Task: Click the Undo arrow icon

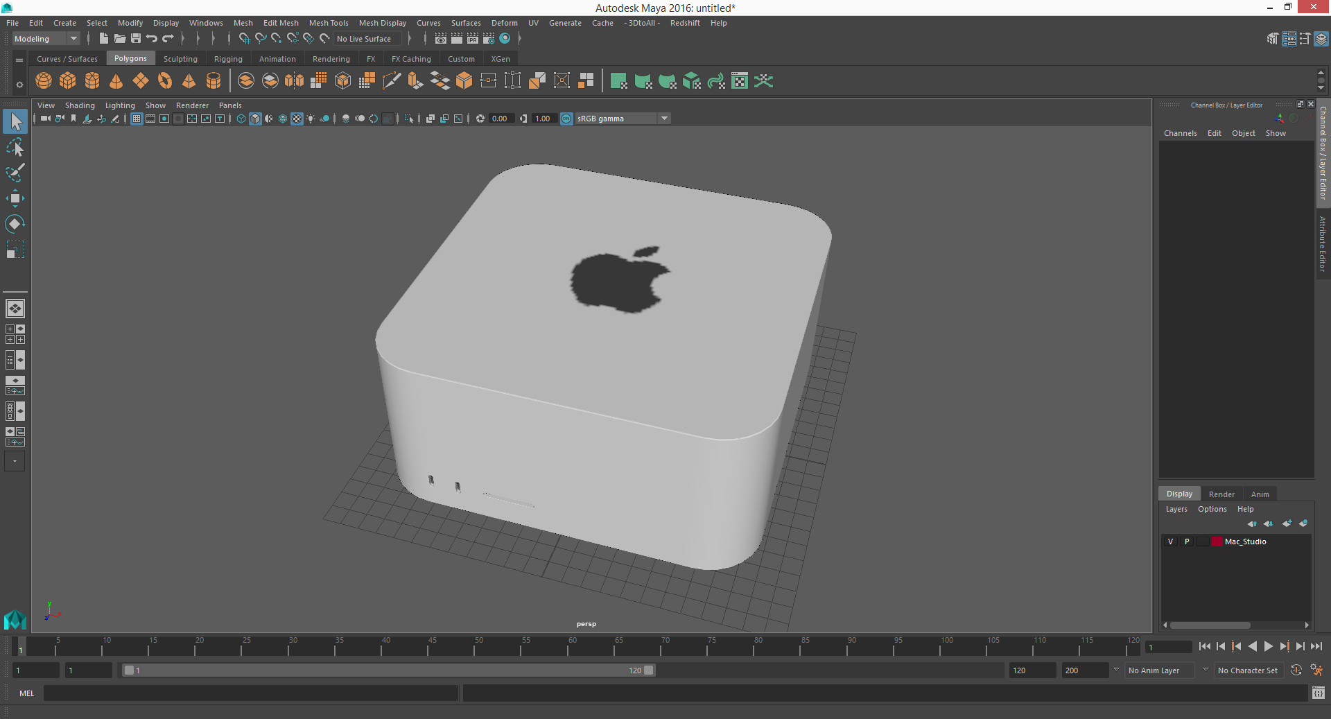Action: (152, 39)
